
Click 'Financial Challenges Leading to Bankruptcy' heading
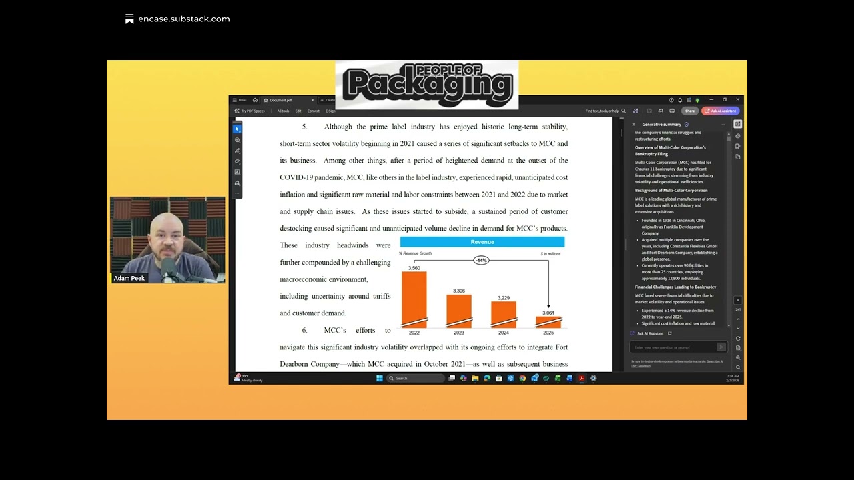(x=675, y=287)
